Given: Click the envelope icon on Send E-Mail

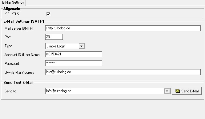Looking at the screenshot, I should (x=177, y=91).
